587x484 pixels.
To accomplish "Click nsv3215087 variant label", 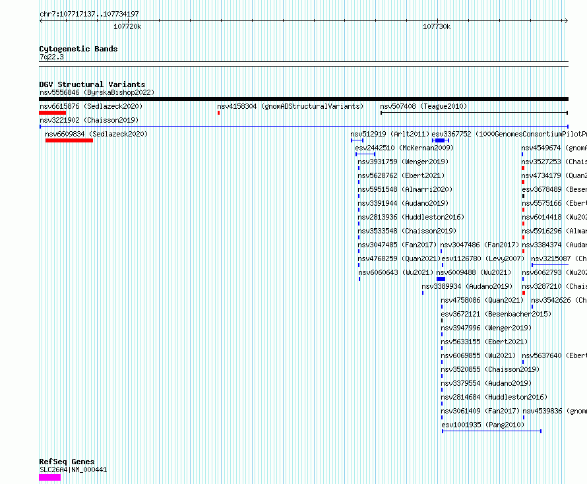I will pos(559,258).
